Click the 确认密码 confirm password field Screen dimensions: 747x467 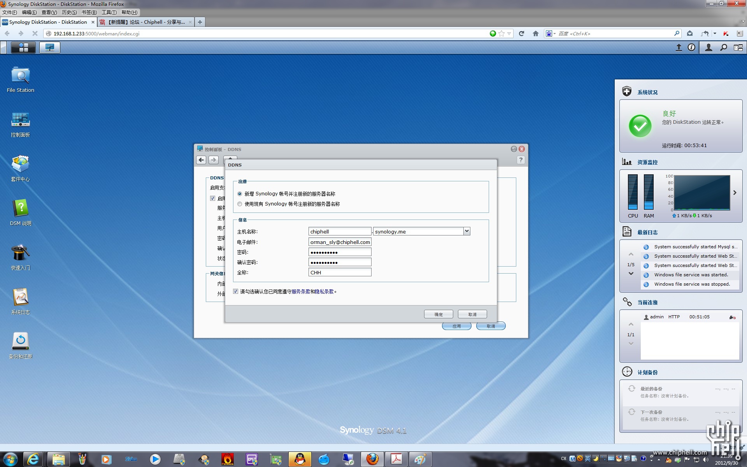(x=340, y=262)
